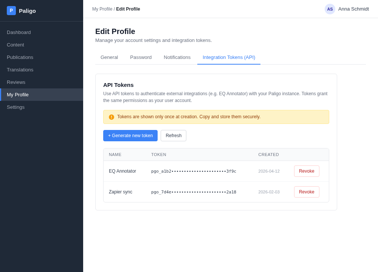Click the created date 2026-02-03
This screenshot has width=378, height=272.
269,192
